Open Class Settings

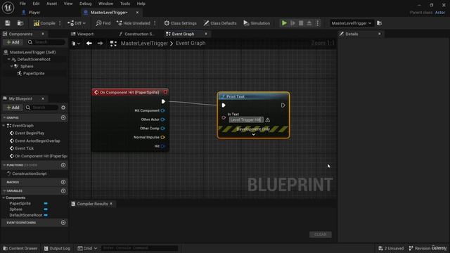click(180, 23)
